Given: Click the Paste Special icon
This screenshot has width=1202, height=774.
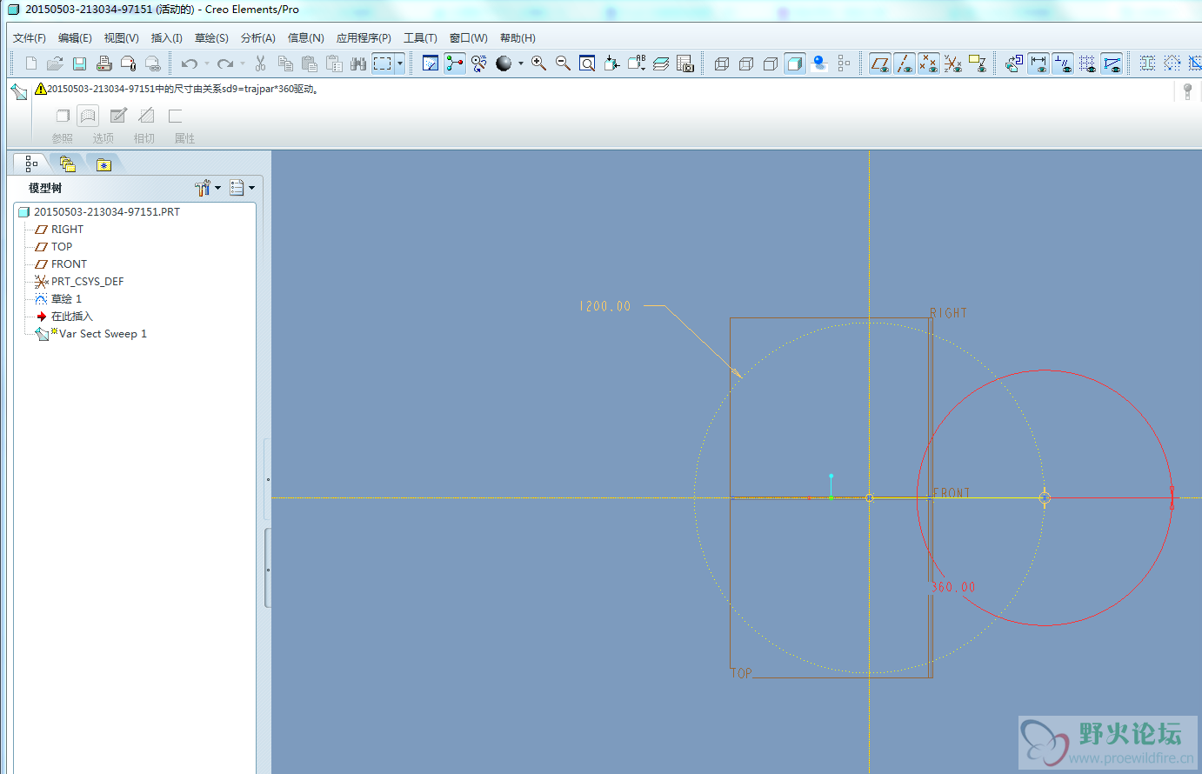Looking at the screenshot, I should click(333, 63).
